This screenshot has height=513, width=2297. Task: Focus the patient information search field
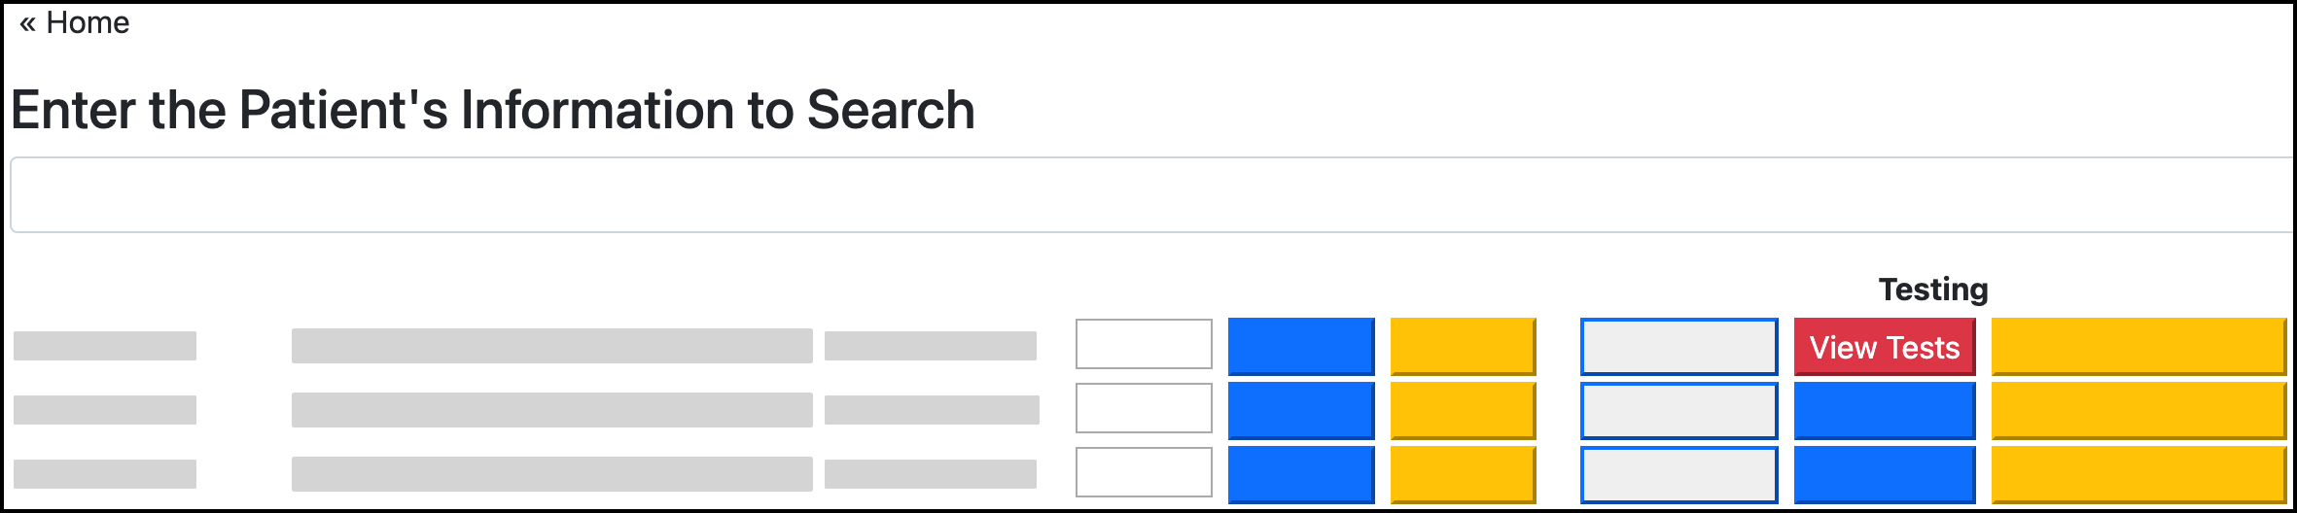point(1148,195)
